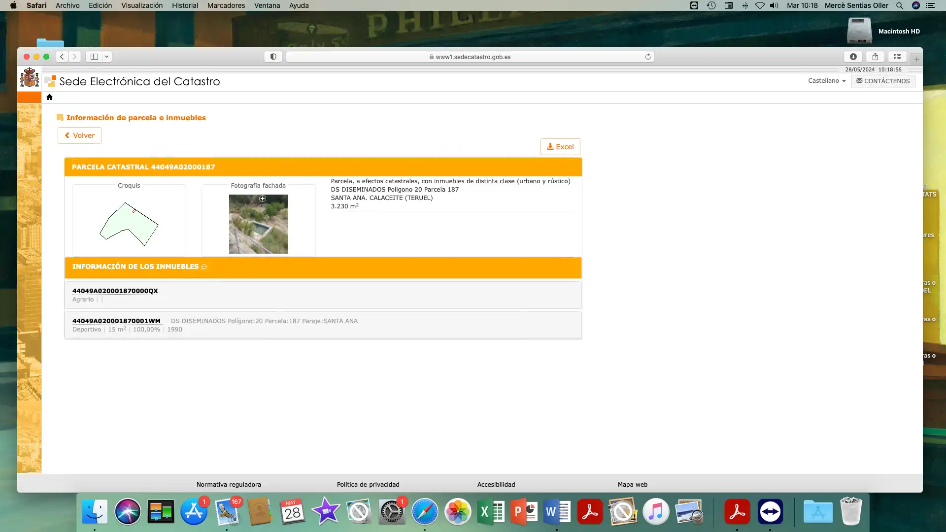946x532 pixels.
Task: Open the Apple menu
Action: [x=13, y=5]
